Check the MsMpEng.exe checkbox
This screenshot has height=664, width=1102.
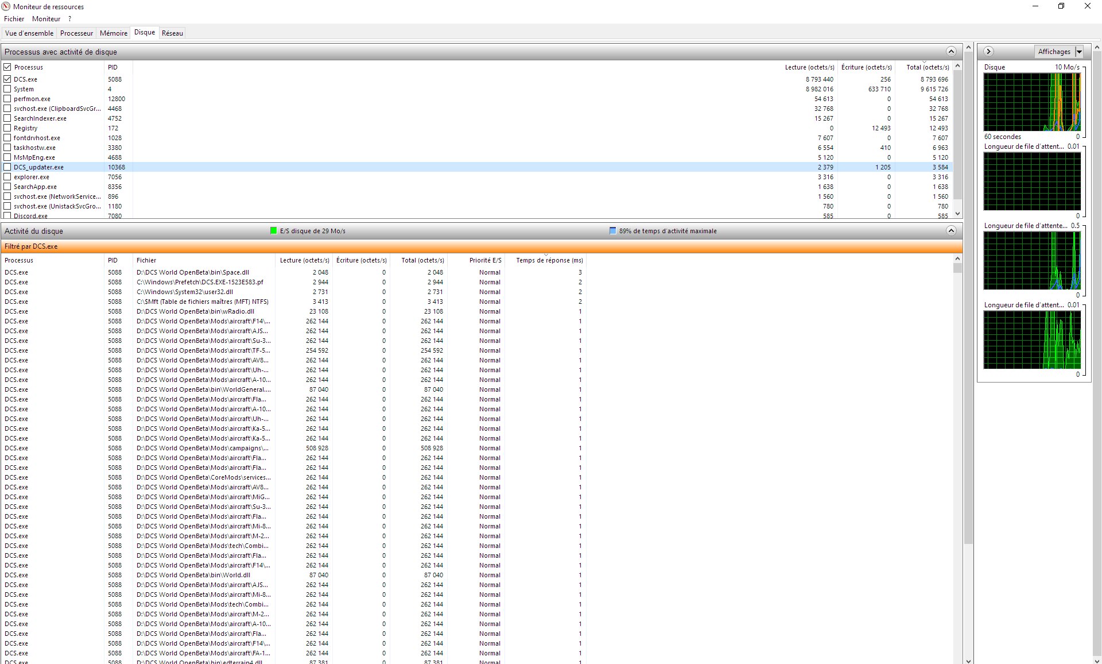(7, 157)
